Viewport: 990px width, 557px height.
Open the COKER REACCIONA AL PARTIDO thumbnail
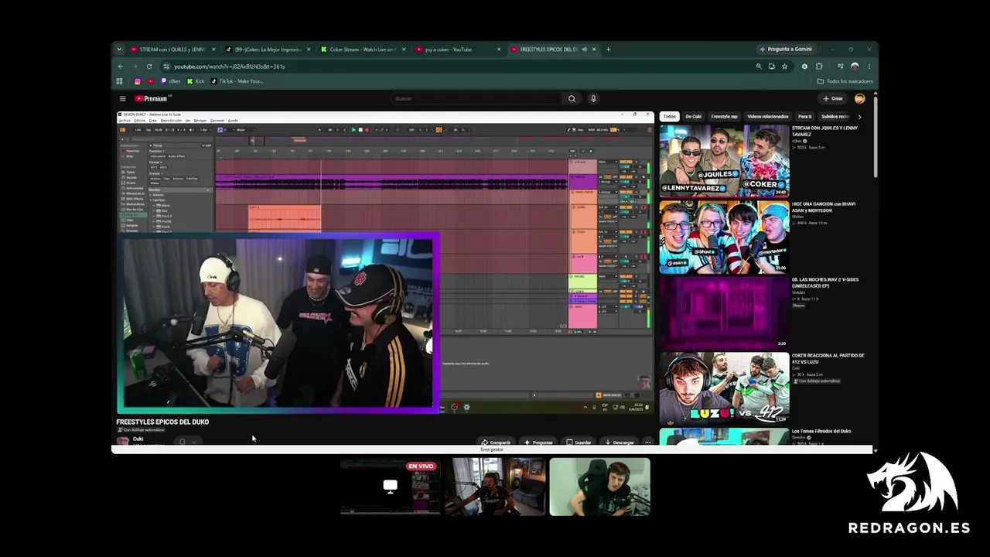(x=724, y=388)
